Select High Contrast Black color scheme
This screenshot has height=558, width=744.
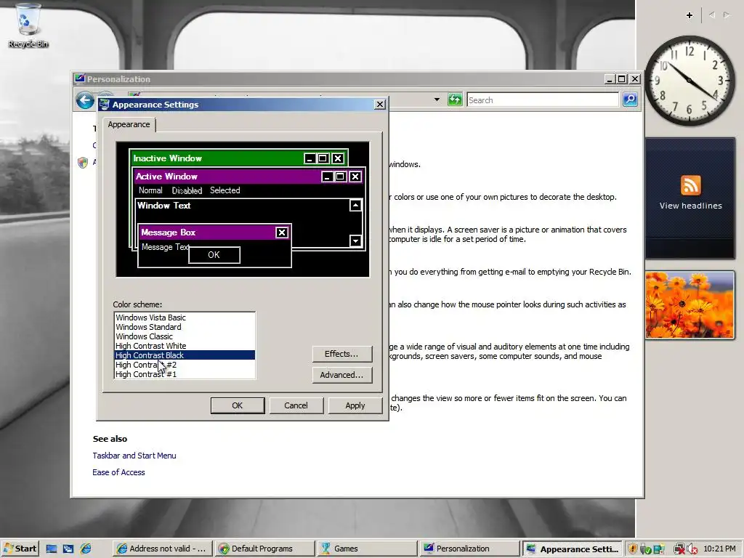pos(185,355)
